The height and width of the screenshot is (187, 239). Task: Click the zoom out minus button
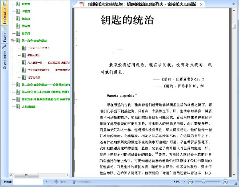point(190,182)
